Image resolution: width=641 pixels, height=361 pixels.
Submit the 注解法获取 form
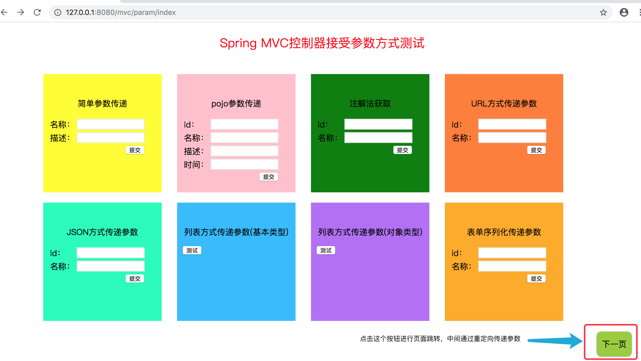[403, 150]
